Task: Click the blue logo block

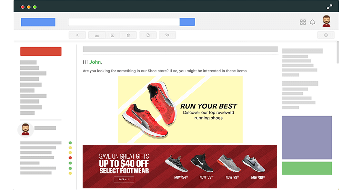Action: pyautogui.click(x=38, y=22)
